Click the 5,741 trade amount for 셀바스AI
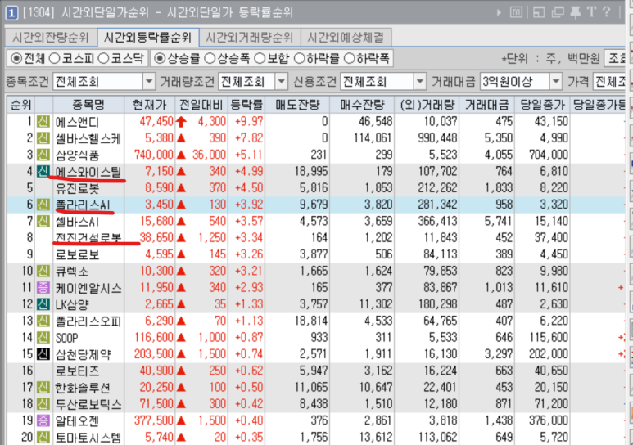633x445 pixels. point(498,221)
